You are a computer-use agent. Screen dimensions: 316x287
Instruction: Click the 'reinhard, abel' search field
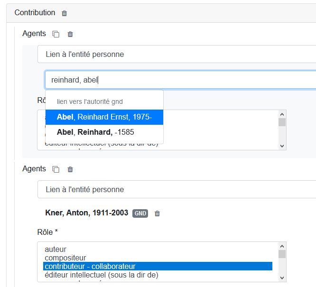coord(180,80)
